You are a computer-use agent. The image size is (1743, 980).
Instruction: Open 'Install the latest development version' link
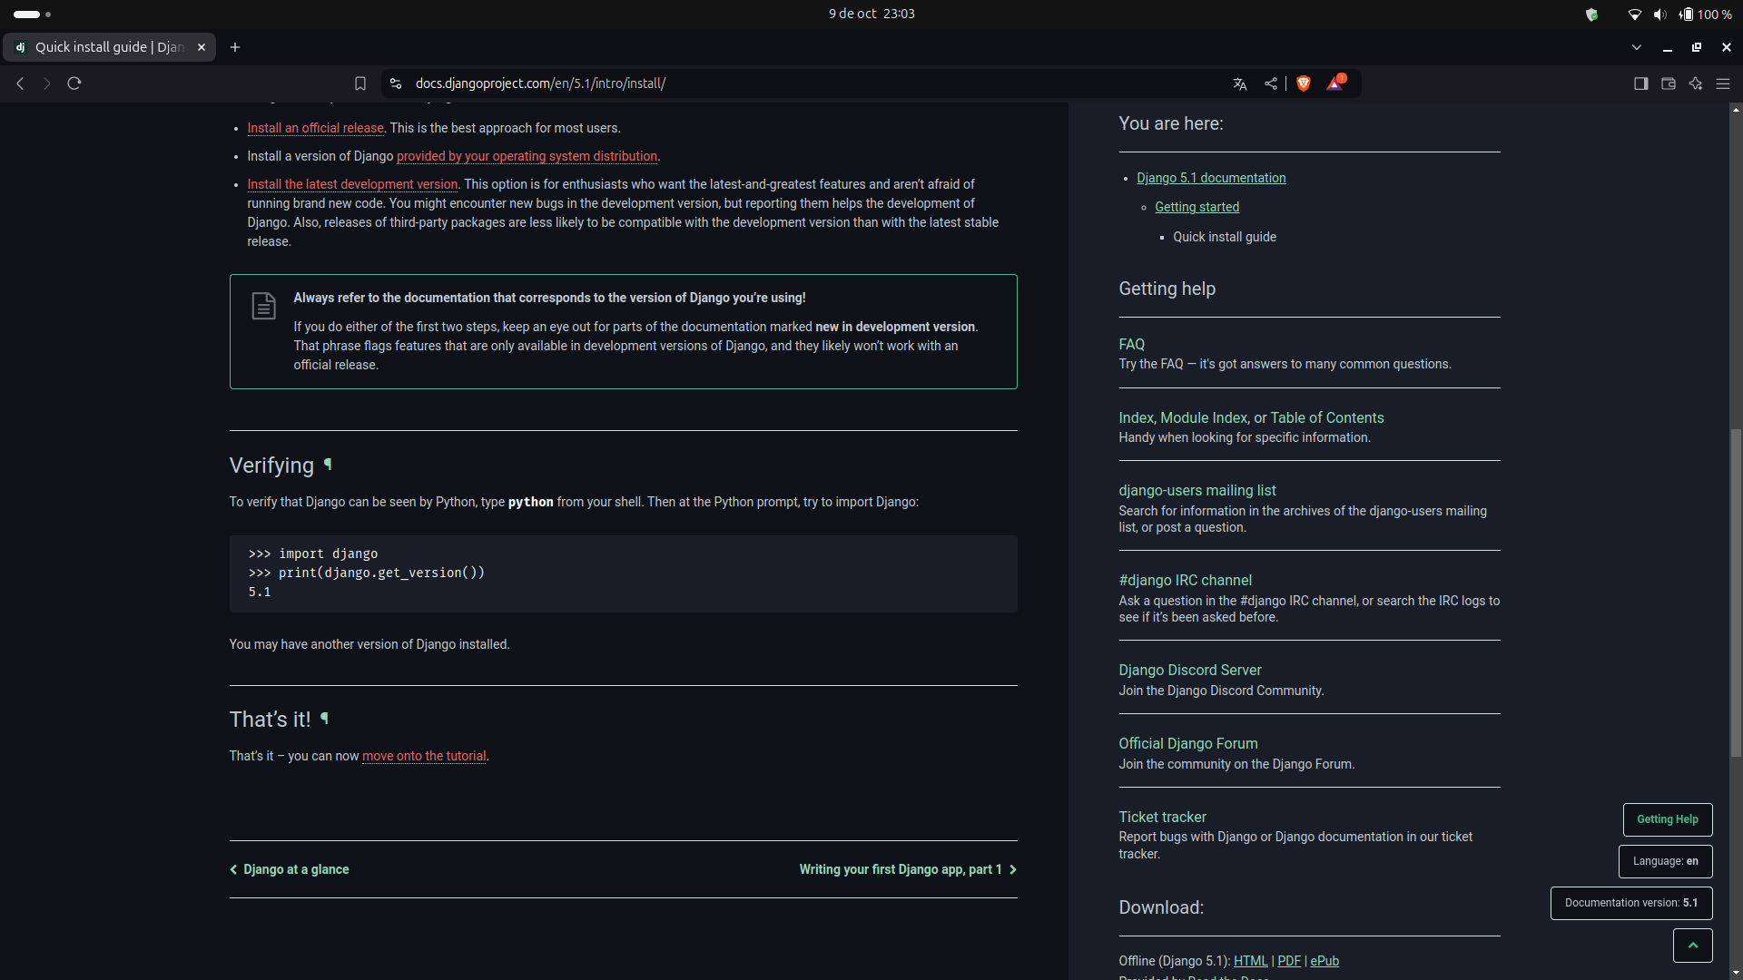(x=352, y=184)
